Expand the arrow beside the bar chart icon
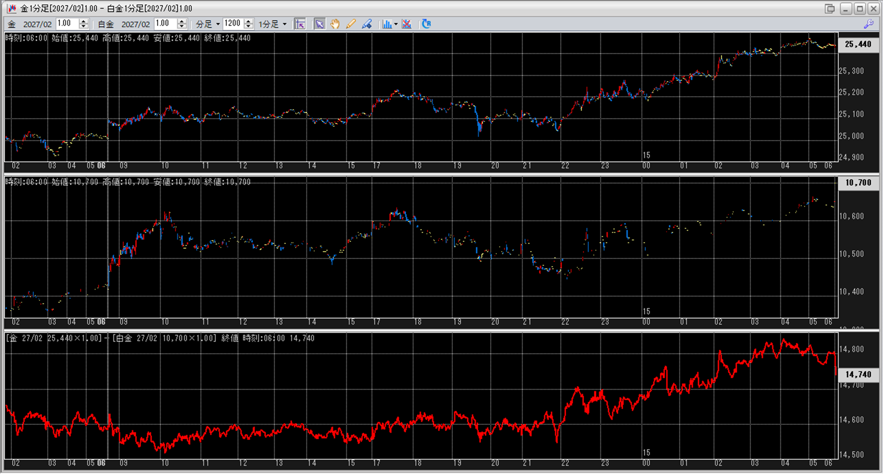This screenshot has width=883, height=474. [396, 25]
